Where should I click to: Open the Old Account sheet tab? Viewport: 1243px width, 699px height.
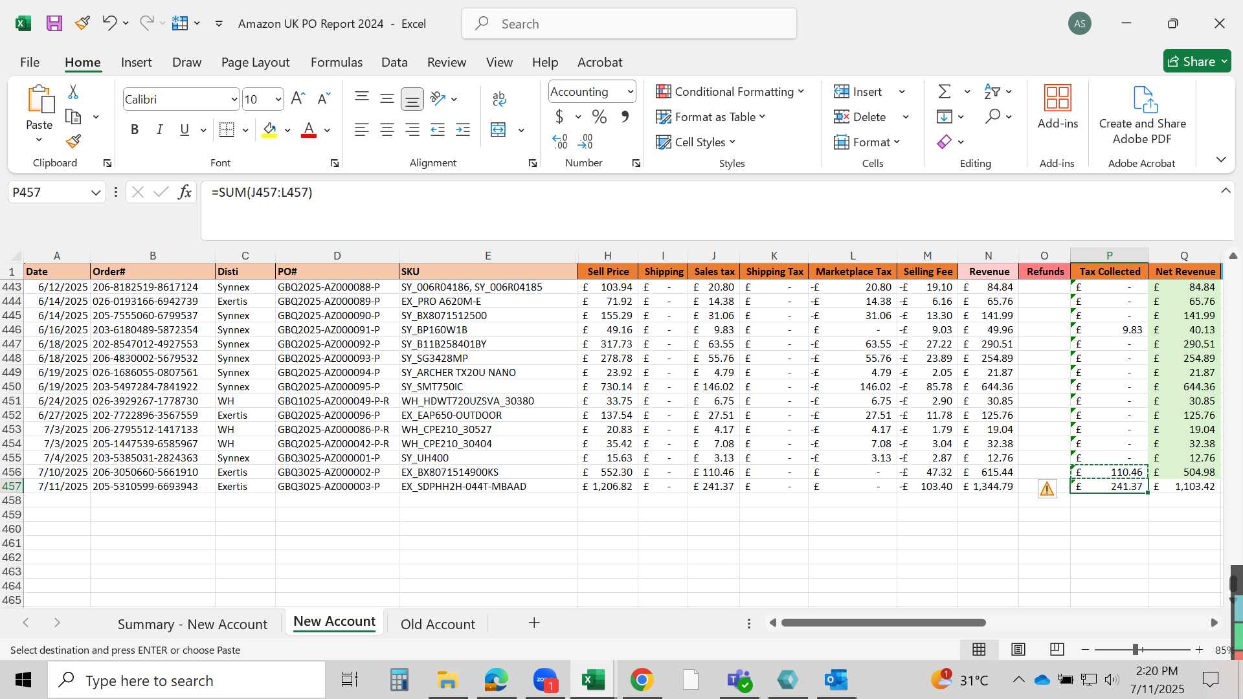438,624
